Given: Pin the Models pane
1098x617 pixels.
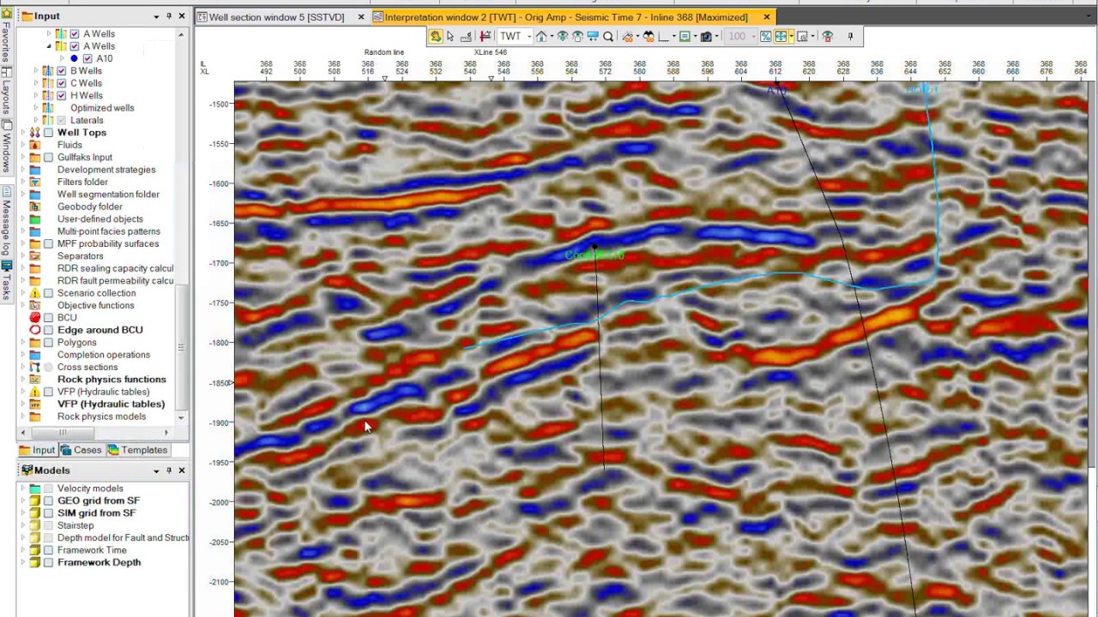Looking at the screenshot, I should [169, 470].
